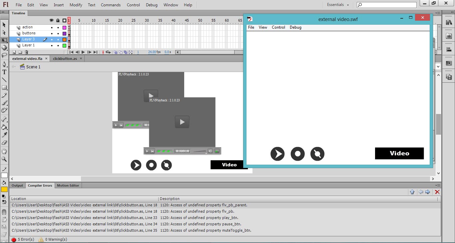Add a new layer in the timeline

14,52
